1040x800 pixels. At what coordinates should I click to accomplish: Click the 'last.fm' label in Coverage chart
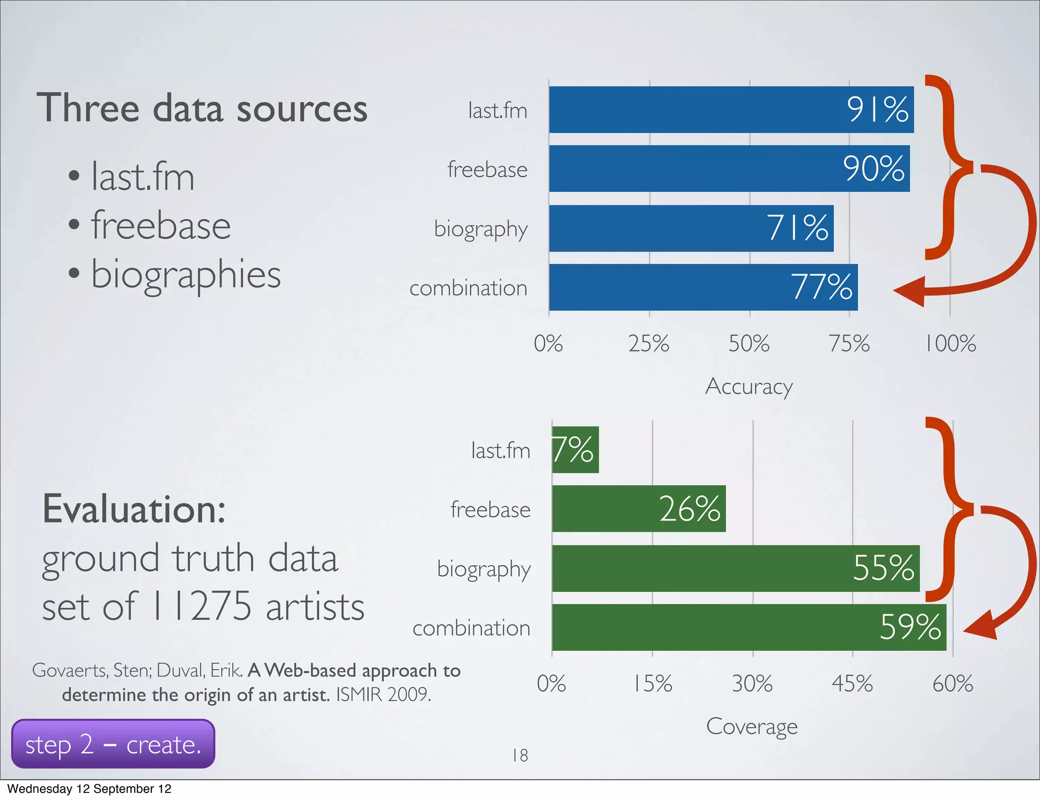pos(501,451)
